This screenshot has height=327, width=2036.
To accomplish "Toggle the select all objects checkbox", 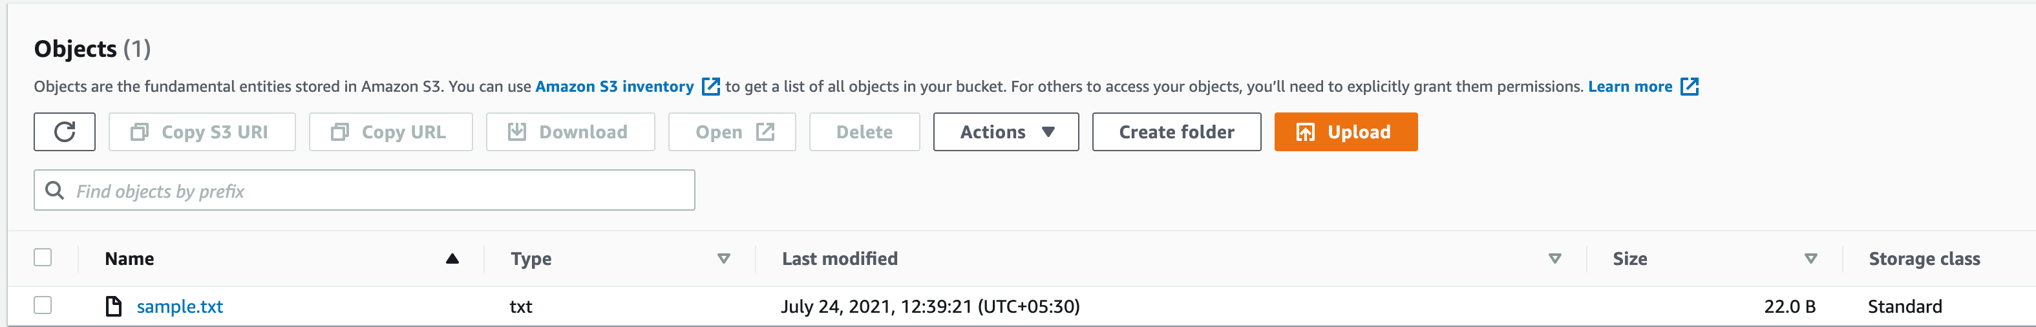I will point(43,257).
